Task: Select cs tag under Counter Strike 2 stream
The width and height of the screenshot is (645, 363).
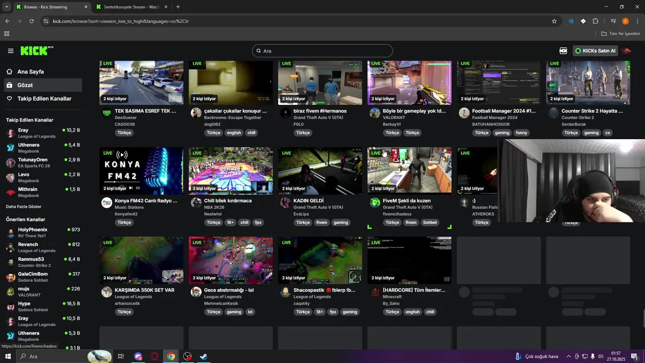Action: (x=608, y=133)
